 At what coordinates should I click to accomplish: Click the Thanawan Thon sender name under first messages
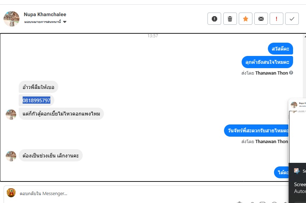coord(271,73)
